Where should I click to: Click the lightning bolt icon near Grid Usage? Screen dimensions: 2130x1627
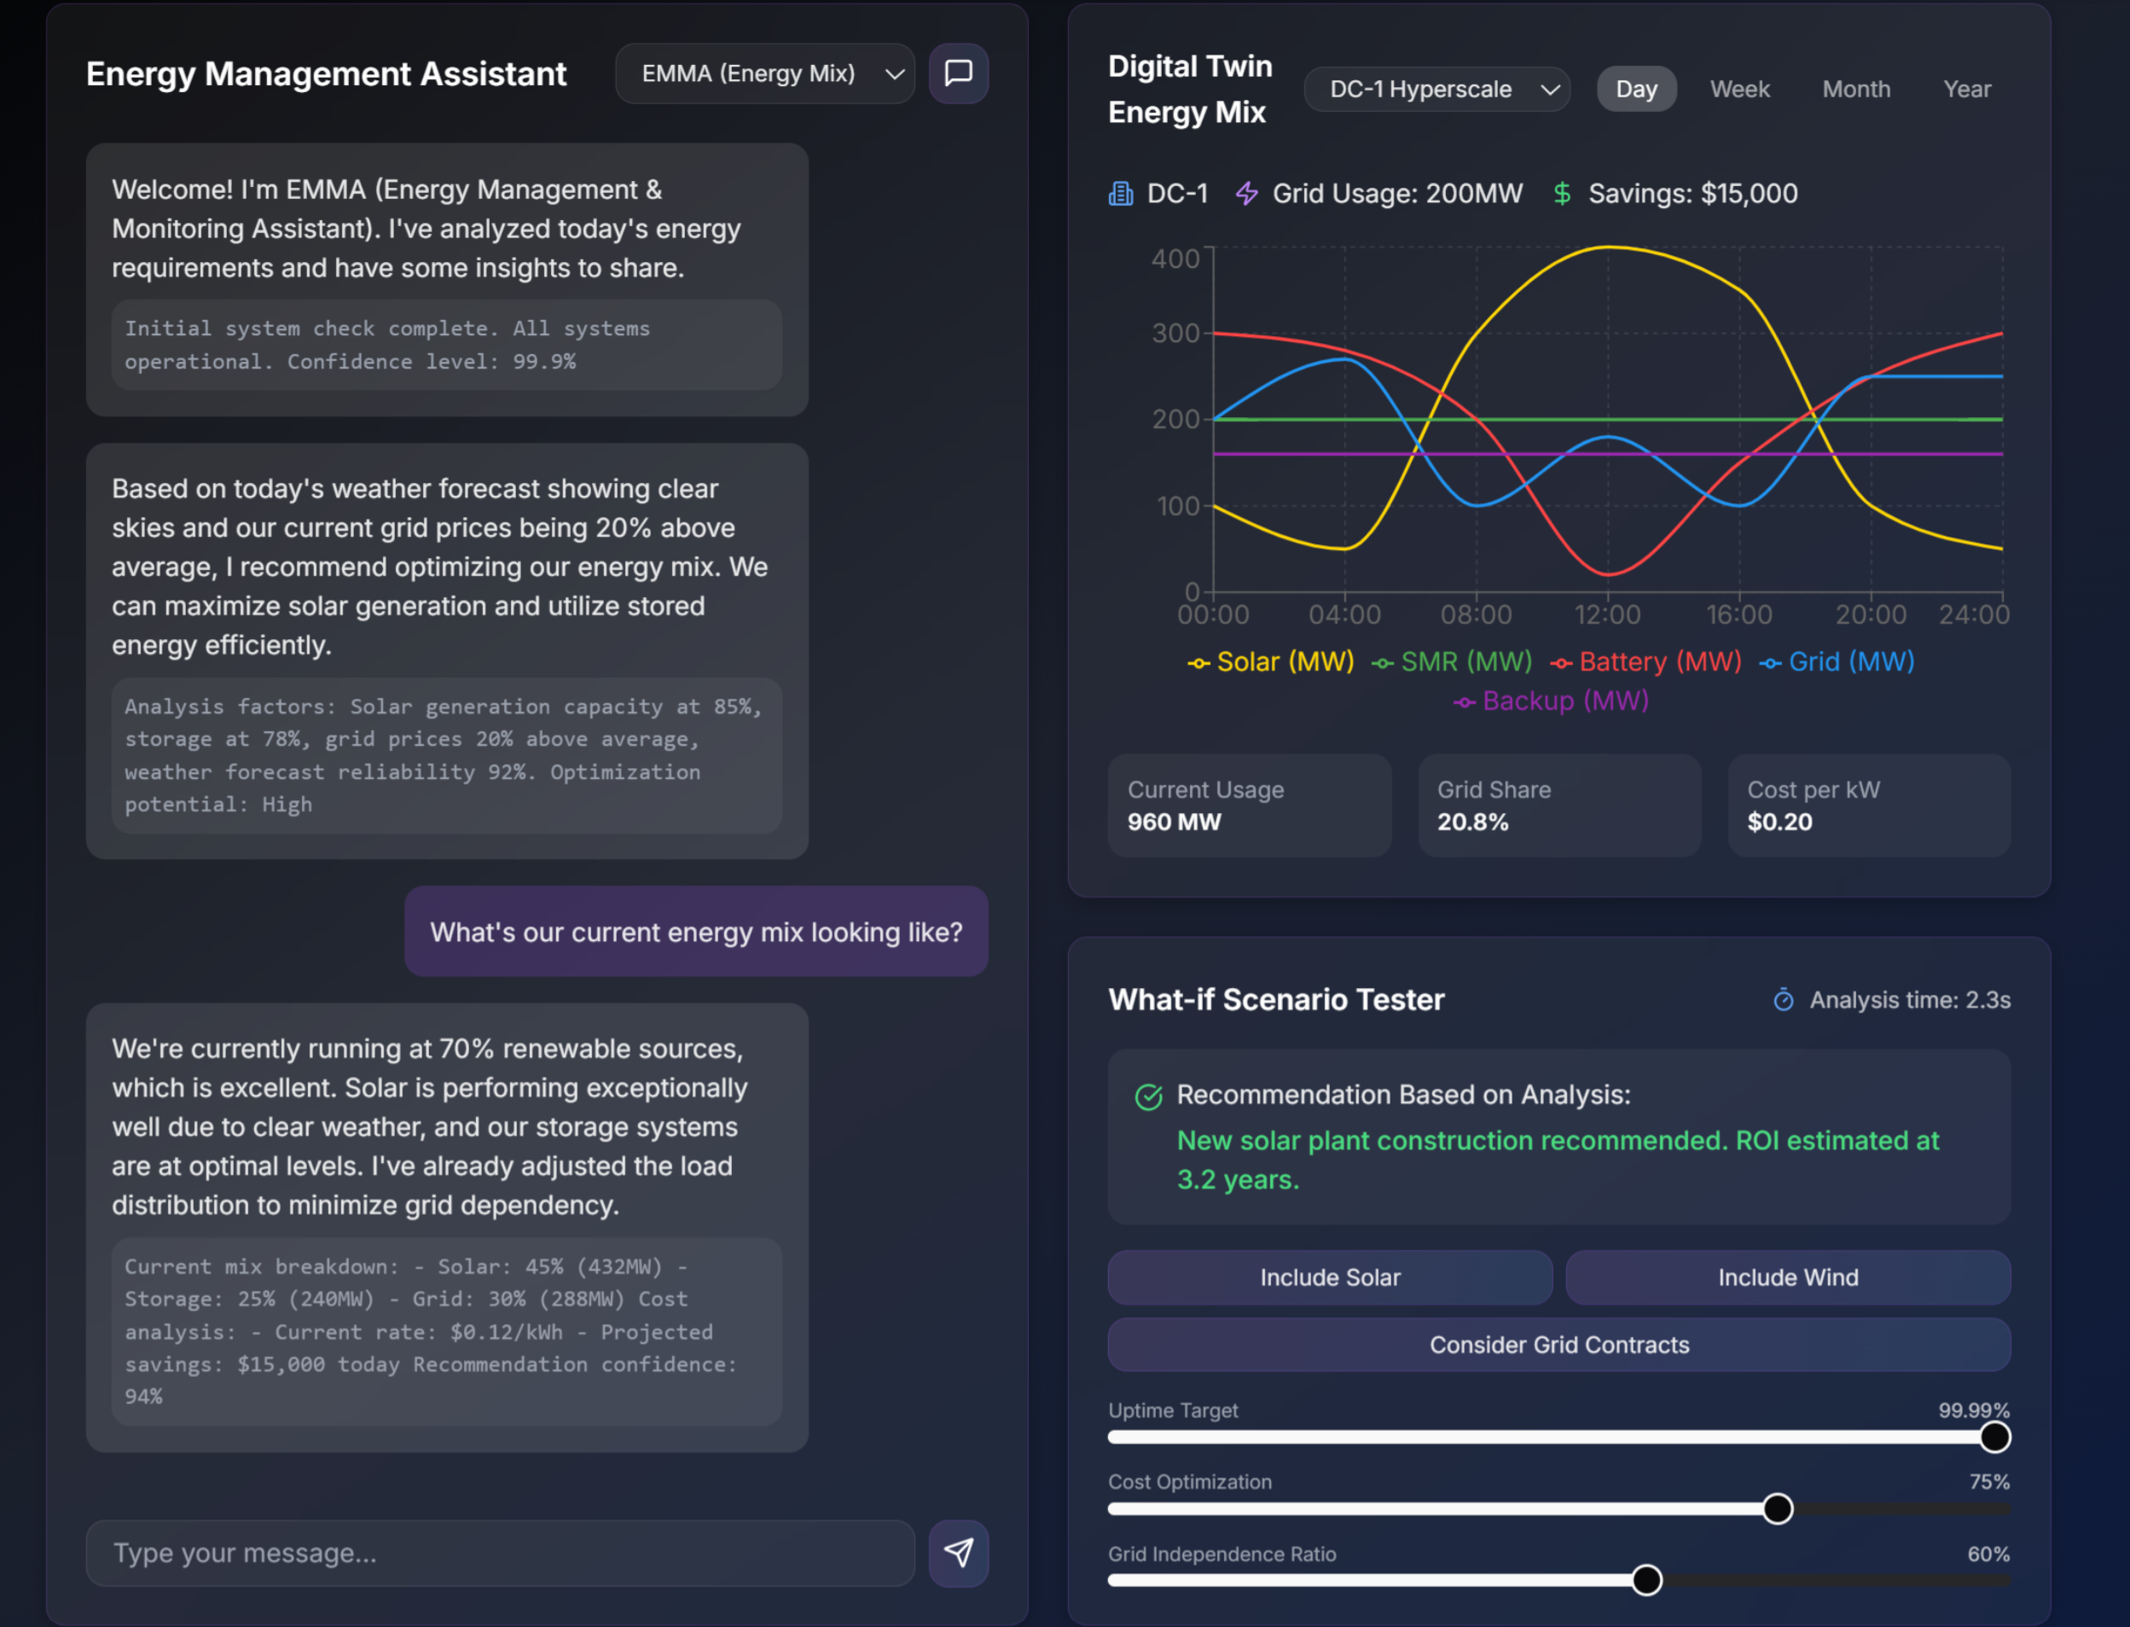point(1246,193)
